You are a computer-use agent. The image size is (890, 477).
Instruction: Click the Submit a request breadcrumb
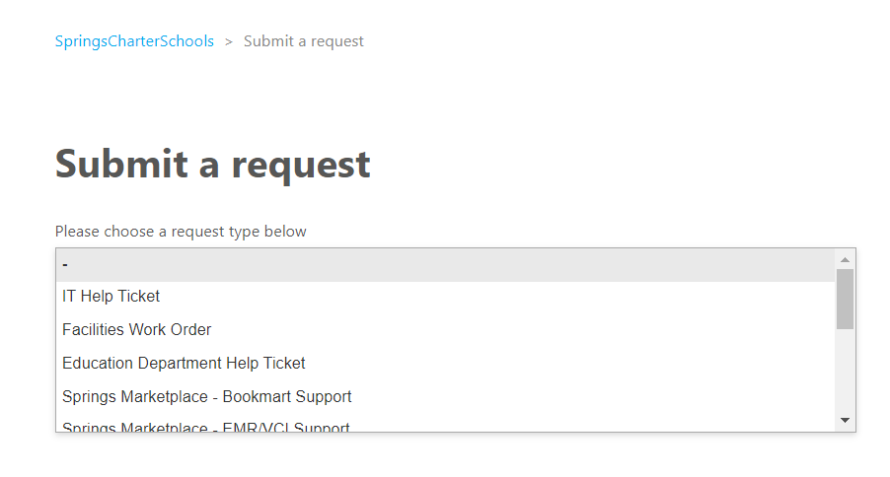[x=303, y=41]
